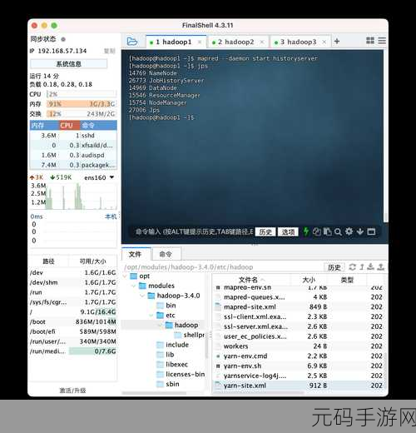Collapse the hadoop subfolder node arrow
The height and width of the screenshot is (433, 416).
(x=161, y=325)
